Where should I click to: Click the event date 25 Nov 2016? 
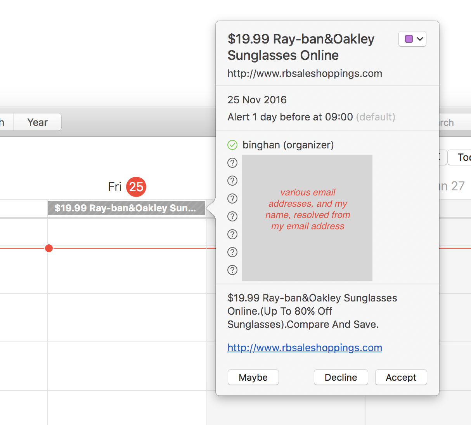coord(257,100)
